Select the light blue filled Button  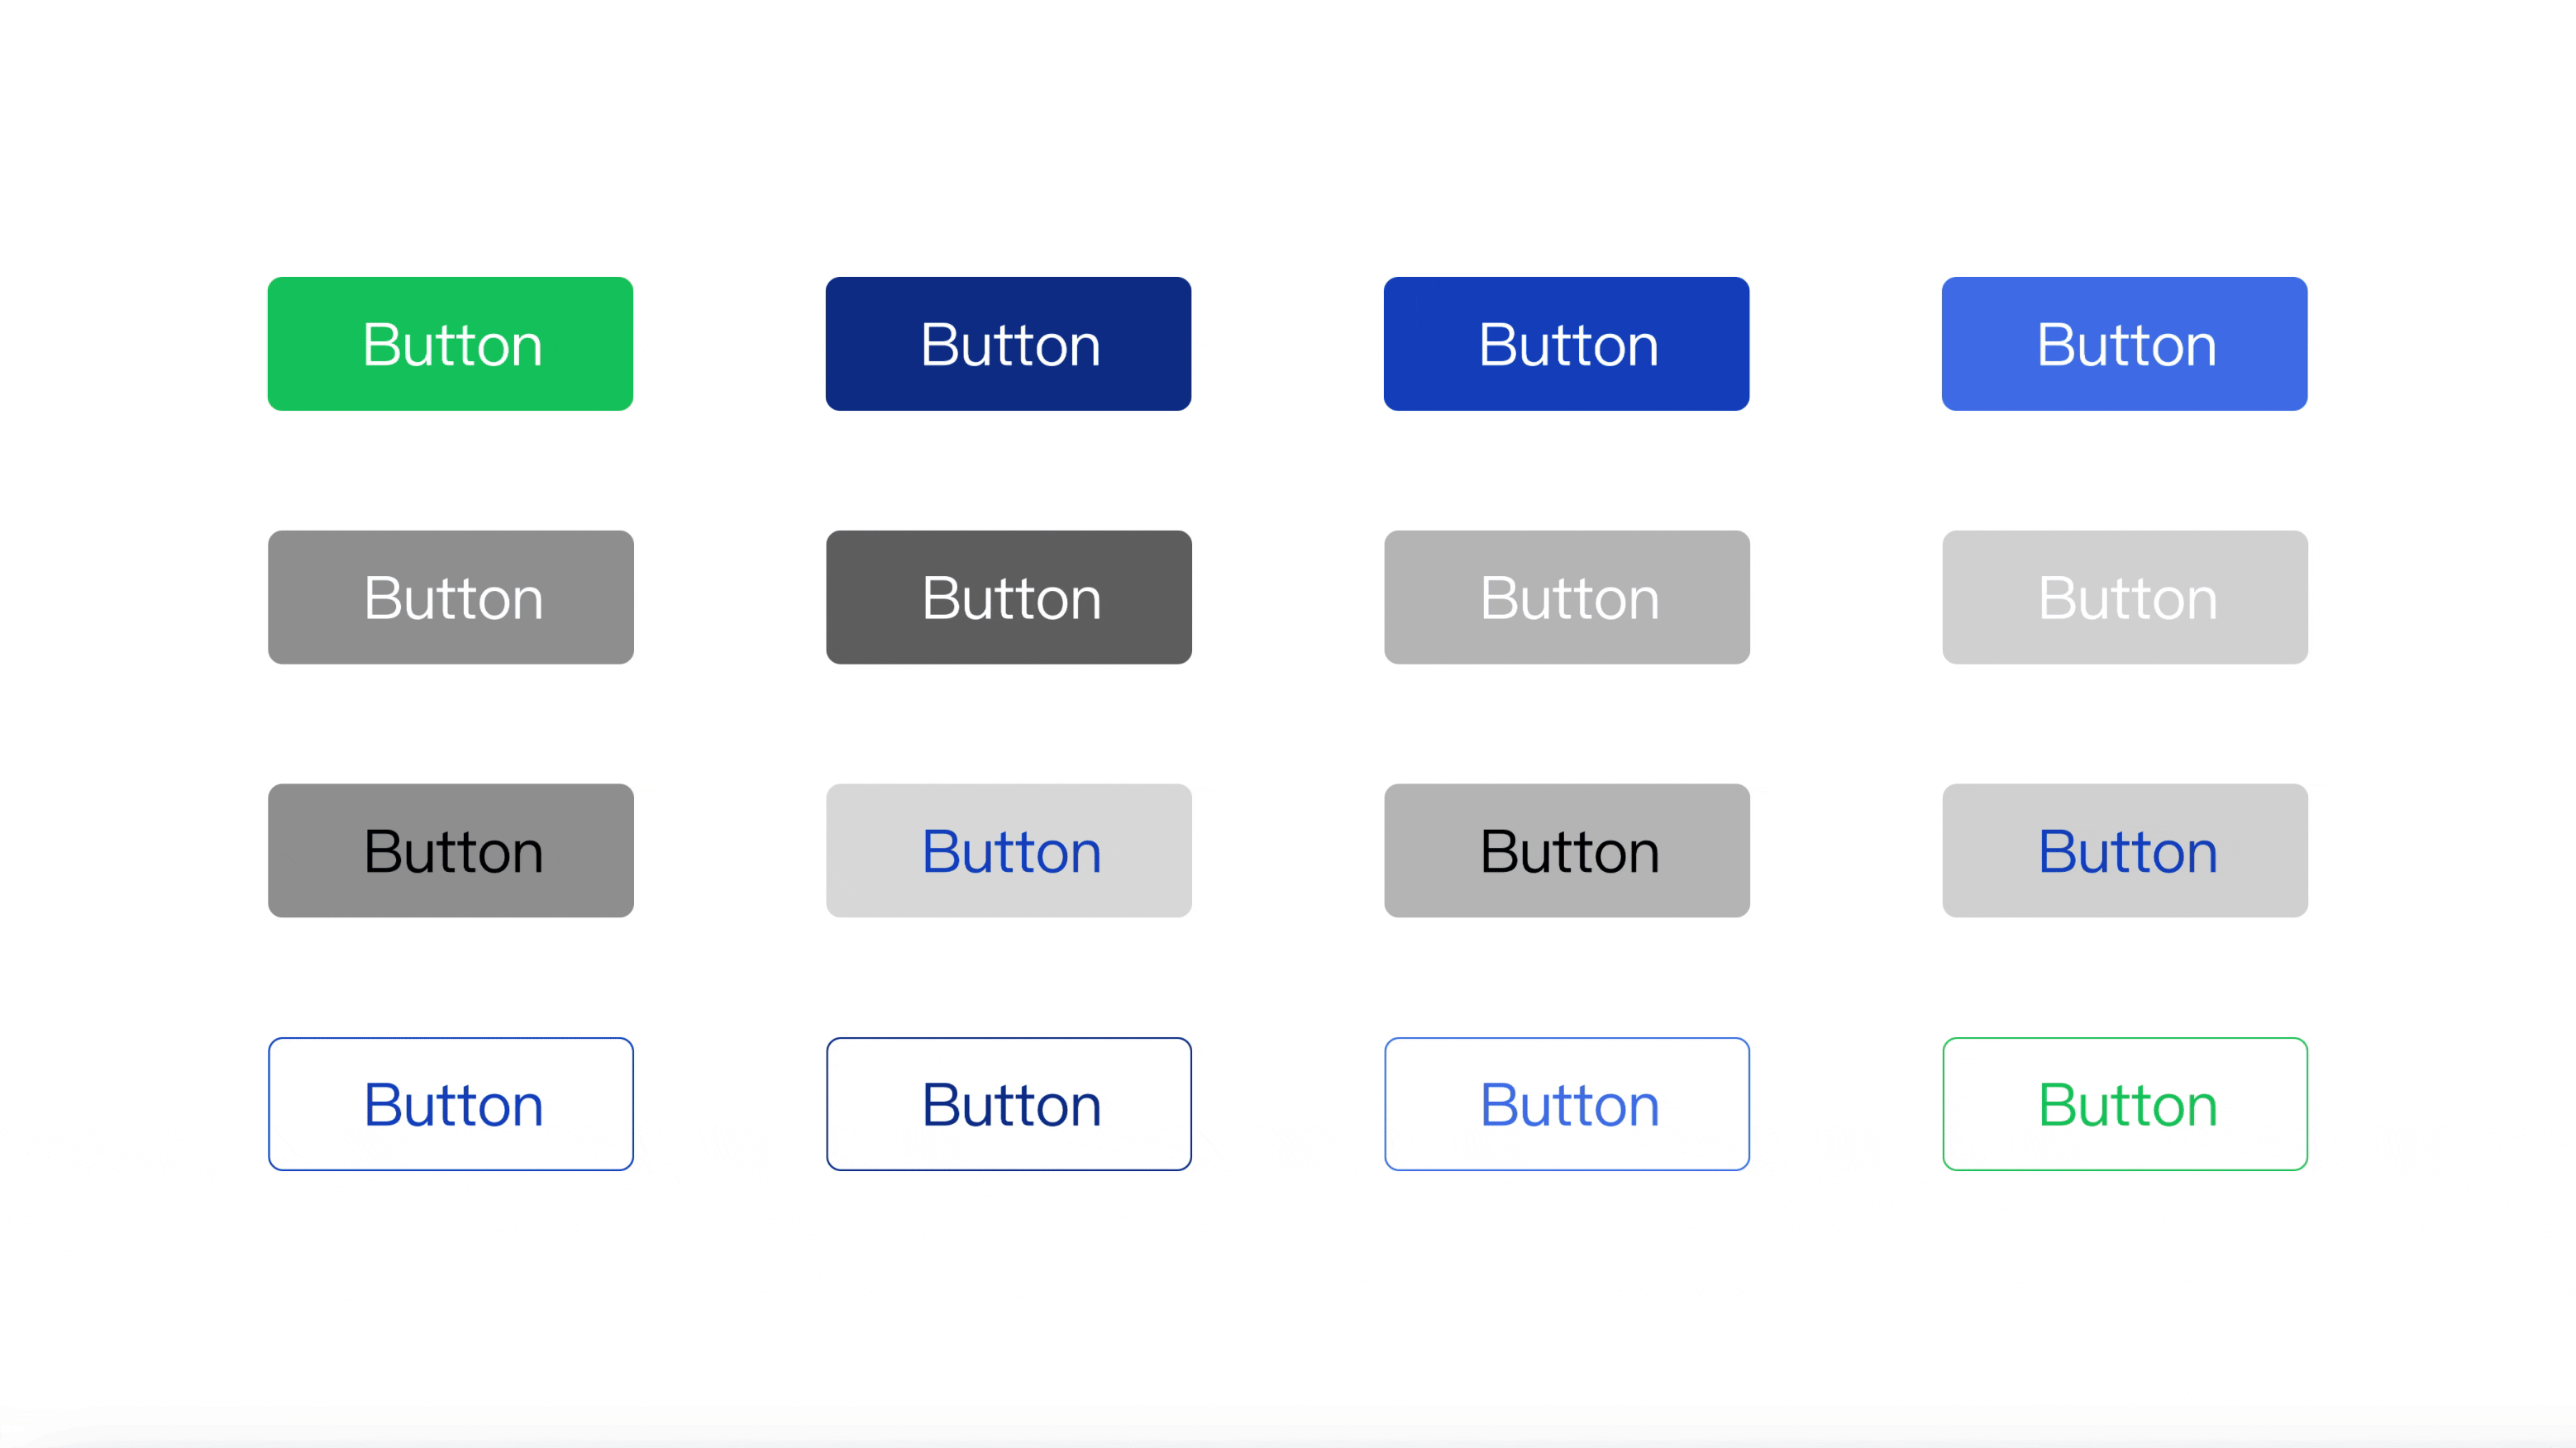2124,344
